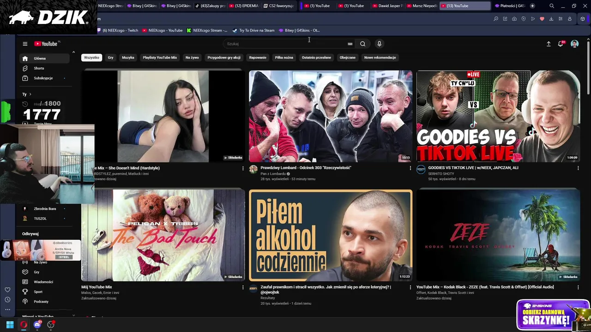The height and width of the screenshot is (332, 591).
Task: Open options for Kodak Black ZEZE mix
Action: click(x=578, y=287)
